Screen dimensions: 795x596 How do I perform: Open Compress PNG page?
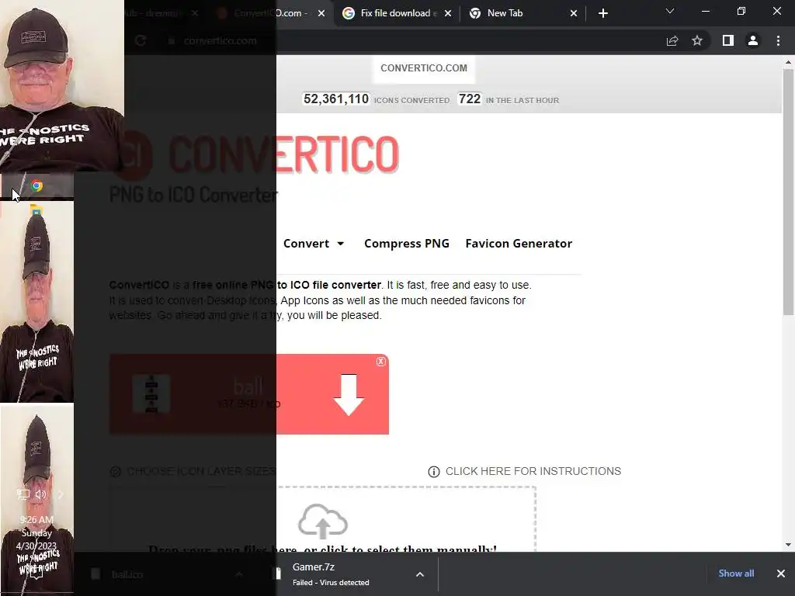click(407, 244)
